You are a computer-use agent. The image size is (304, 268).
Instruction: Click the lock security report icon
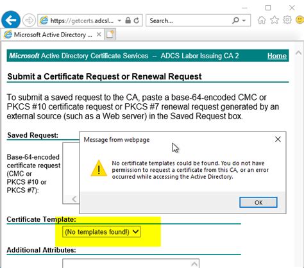[x=128, y=21]
